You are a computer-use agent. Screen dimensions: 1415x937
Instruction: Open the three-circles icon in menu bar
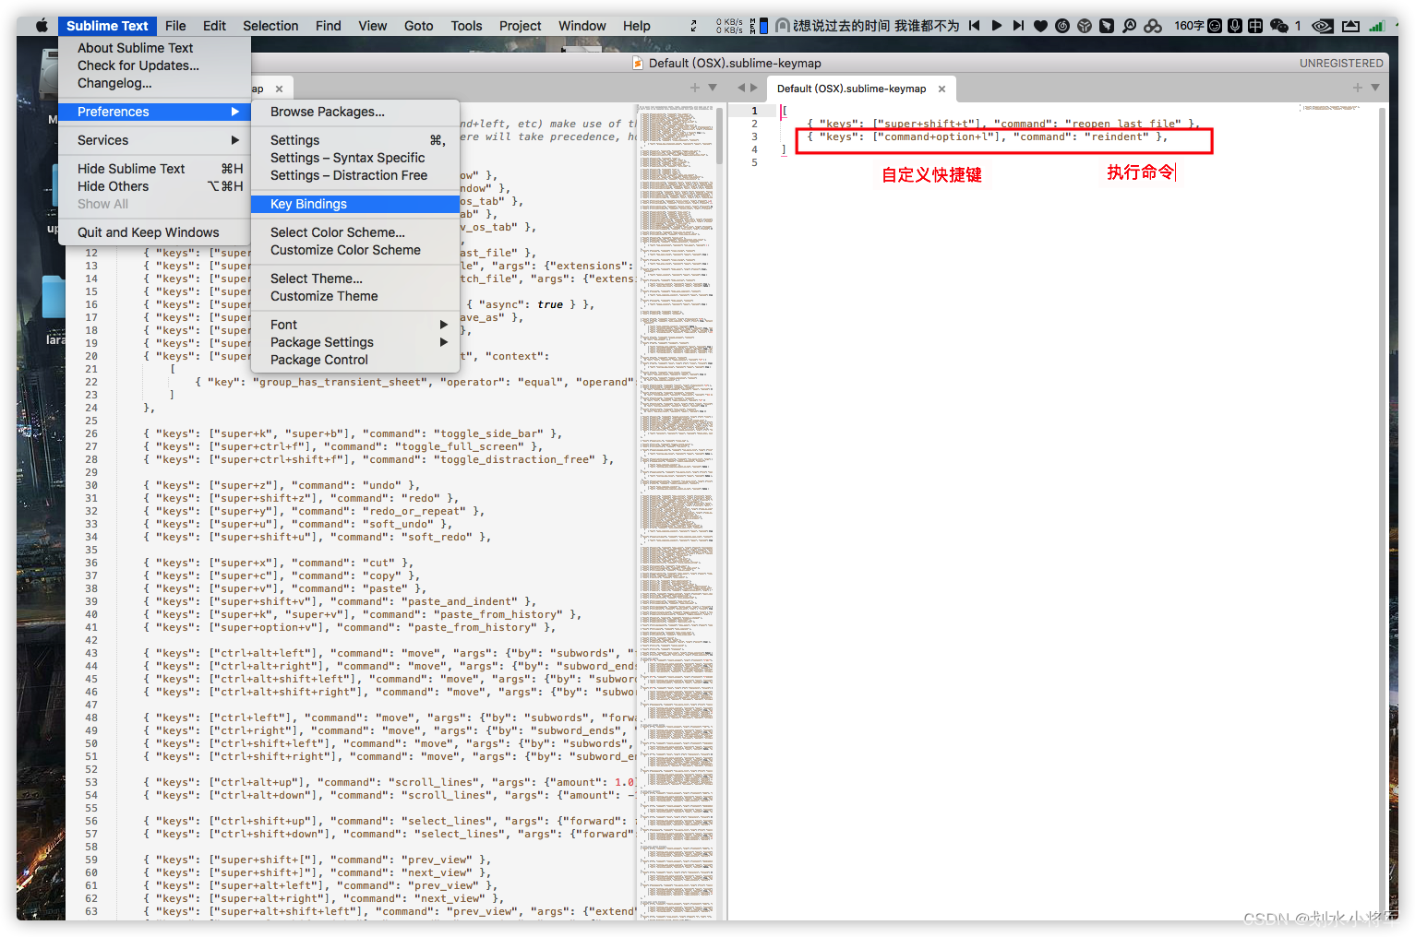(x=1153, y=26)
